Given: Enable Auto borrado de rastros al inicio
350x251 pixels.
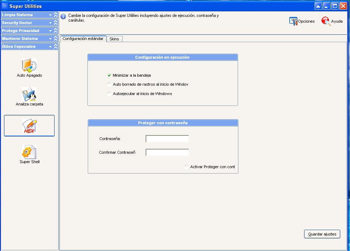Looking at the screenshot, I should (109, 84).
